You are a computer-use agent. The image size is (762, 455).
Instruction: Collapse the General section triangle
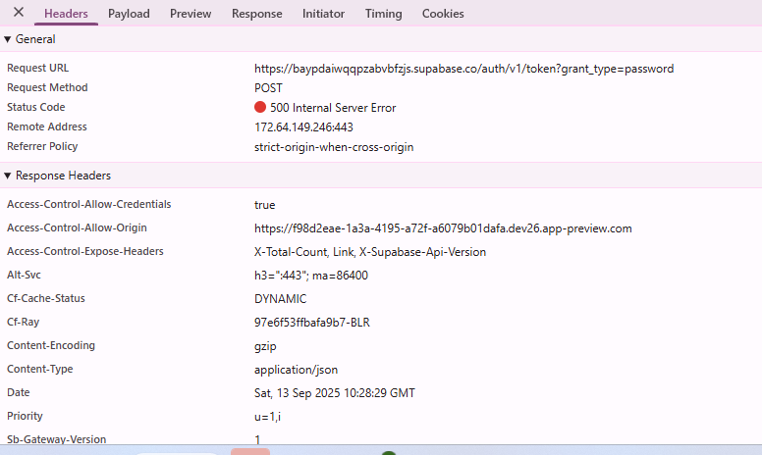coord(7,40)
